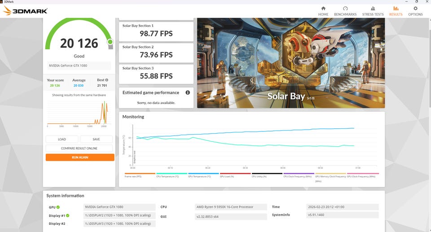Screen dimensions: 431x232
Task: Click the Time value 2026-02-23 20:12
Action: [x=343, y=207]
